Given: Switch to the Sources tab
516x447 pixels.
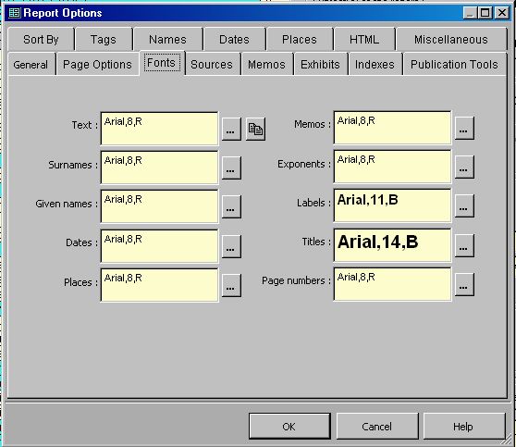Looking at the screenshot, I should click(212, 64).
